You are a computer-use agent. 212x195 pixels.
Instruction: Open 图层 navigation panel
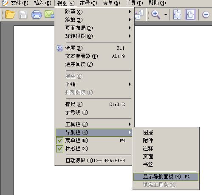point(166,132)
